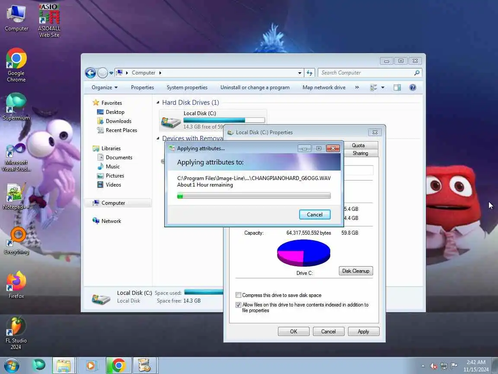Click in the Search Computer field

click(x=365, y=73)
